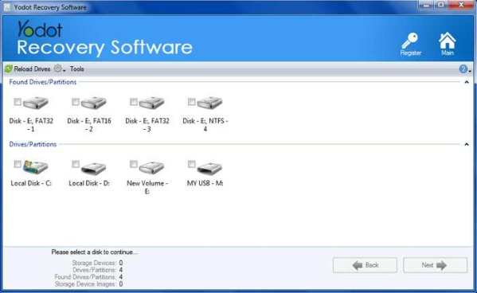Maximize the Yodot Recovery Software window

pyautogui.click(x=441, y=5)
